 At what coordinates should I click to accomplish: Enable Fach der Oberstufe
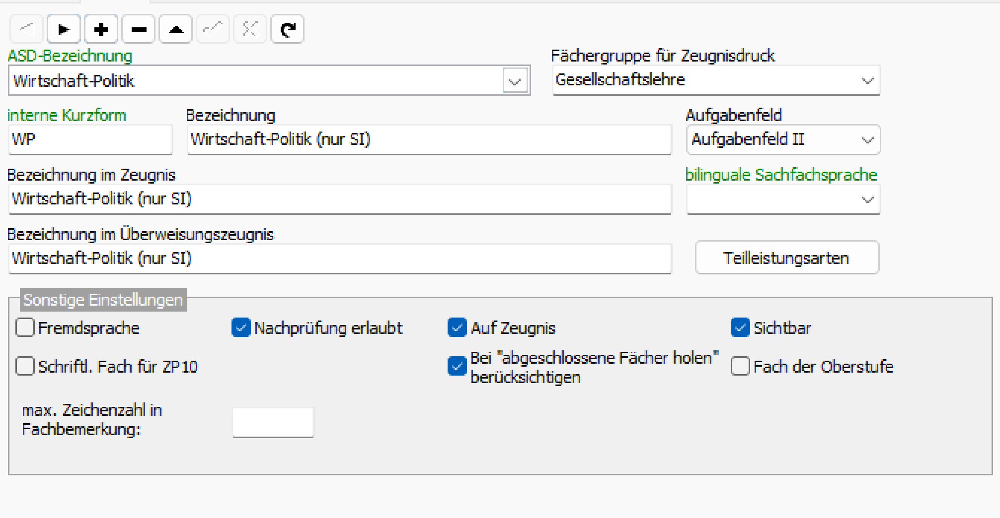(x=740, y=366)
